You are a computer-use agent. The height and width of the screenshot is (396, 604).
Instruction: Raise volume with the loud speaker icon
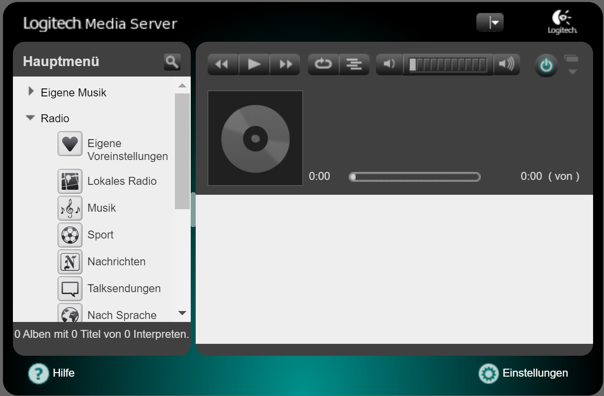(507, 64)
